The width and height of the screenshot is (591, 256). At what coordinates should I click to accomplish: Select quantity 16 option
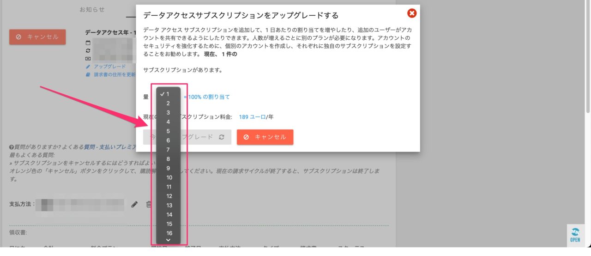click(168, 233)
